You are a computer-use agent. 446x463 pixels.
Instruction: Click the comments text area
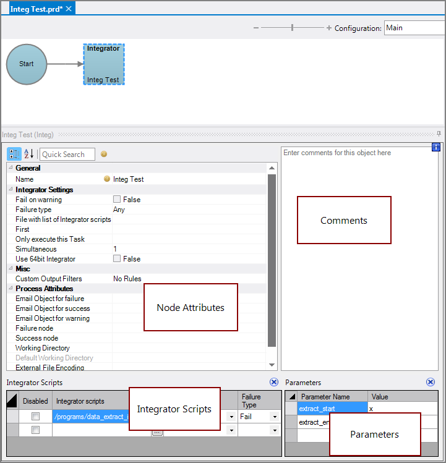pos(359,258)
